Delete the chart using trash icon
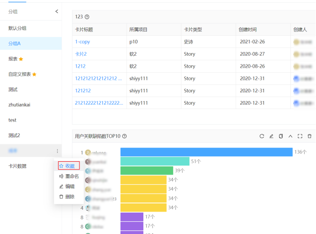This screenshot has width=316, height=234. coord(310,136)
